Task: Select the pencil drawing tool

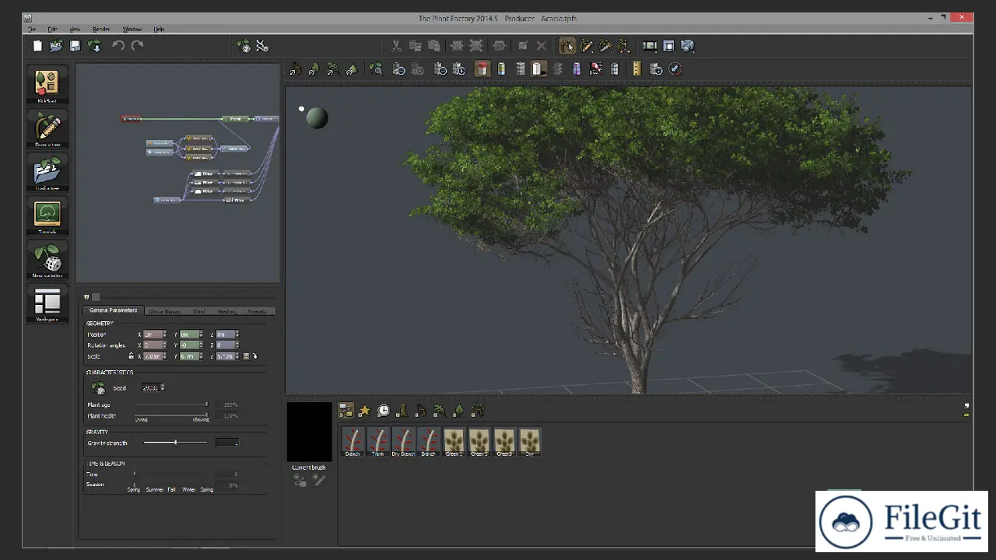Action: [587, 46]
